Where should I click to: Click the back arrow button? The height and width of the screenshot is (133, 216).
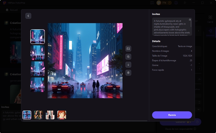point(28,16)
